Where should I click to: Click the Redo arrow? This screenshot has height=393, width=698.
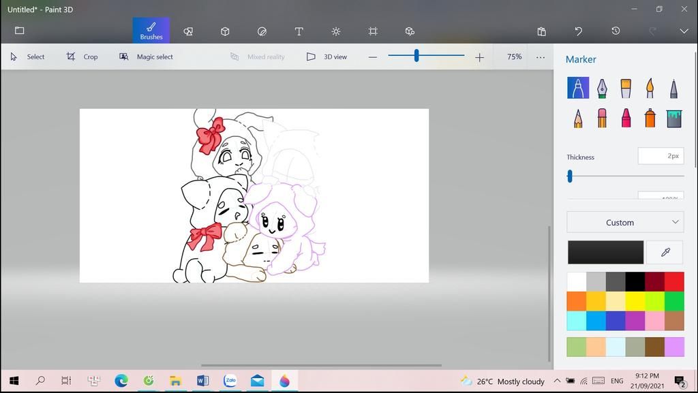pos(652,31)
